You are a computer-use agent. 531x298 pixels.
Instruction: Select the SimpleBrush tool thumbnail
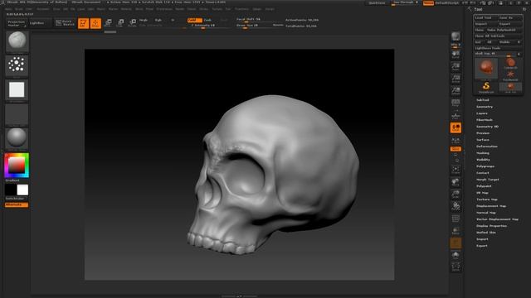486,87
